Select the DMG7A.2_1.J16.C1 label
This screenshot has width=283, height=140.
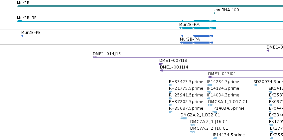click(x=209, y=122)
